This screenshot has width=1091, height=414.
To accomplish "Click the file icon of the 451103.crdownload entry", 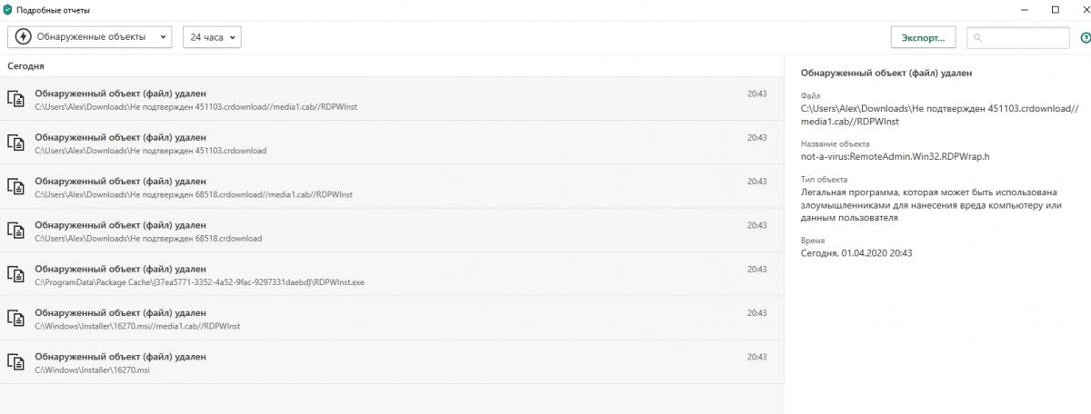I will pyautogui.click(x=15, y=143).
